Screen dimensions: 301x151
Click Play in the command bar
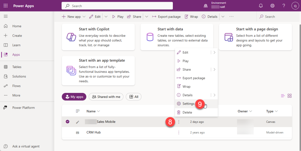tap(118, 17)
